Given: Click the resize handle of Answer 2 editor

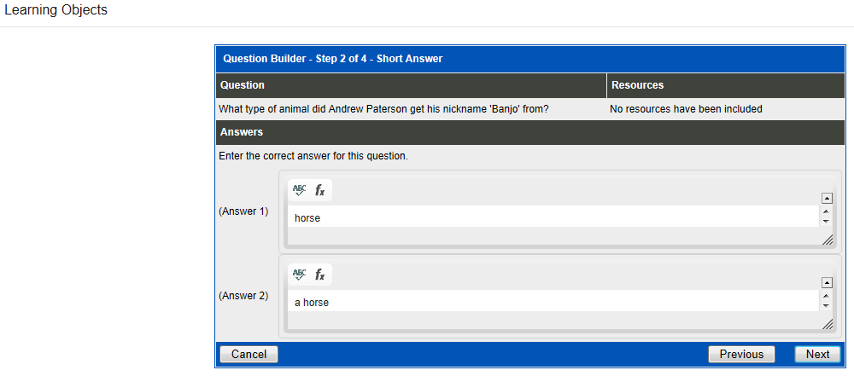Looking at the screenshot, I should pyautogui.click(x=827, y=325).
